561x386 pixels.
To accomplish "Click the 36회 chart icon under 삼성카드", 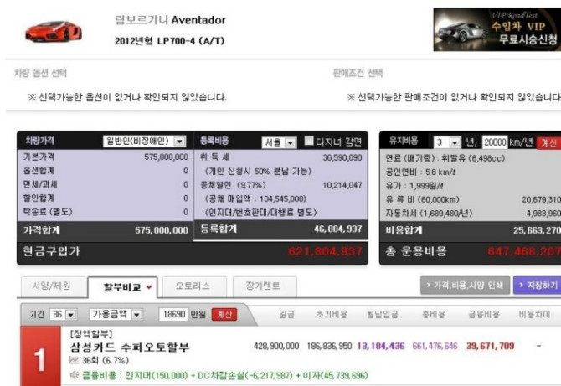I will coord(74,359).
